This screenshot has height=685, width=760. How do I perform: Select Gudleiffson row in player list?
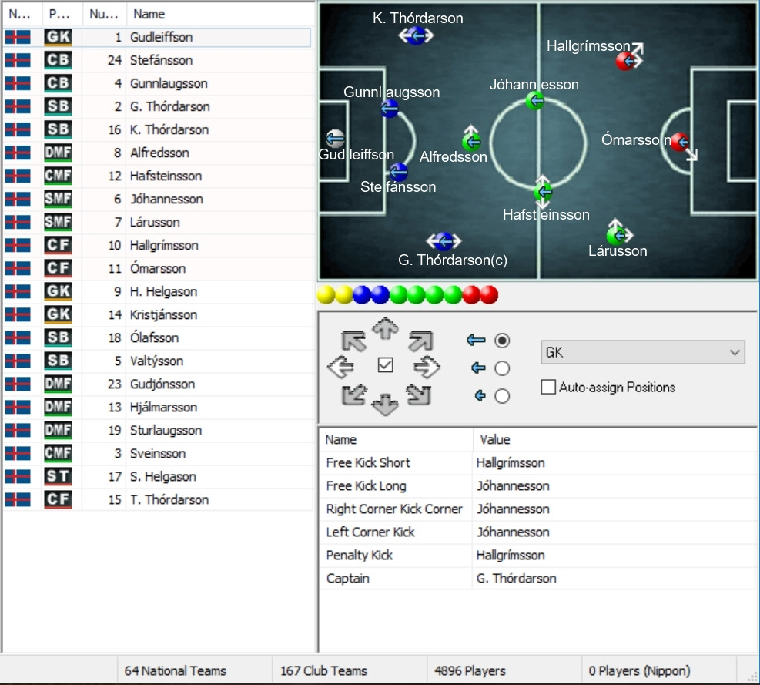coord(157,37)
